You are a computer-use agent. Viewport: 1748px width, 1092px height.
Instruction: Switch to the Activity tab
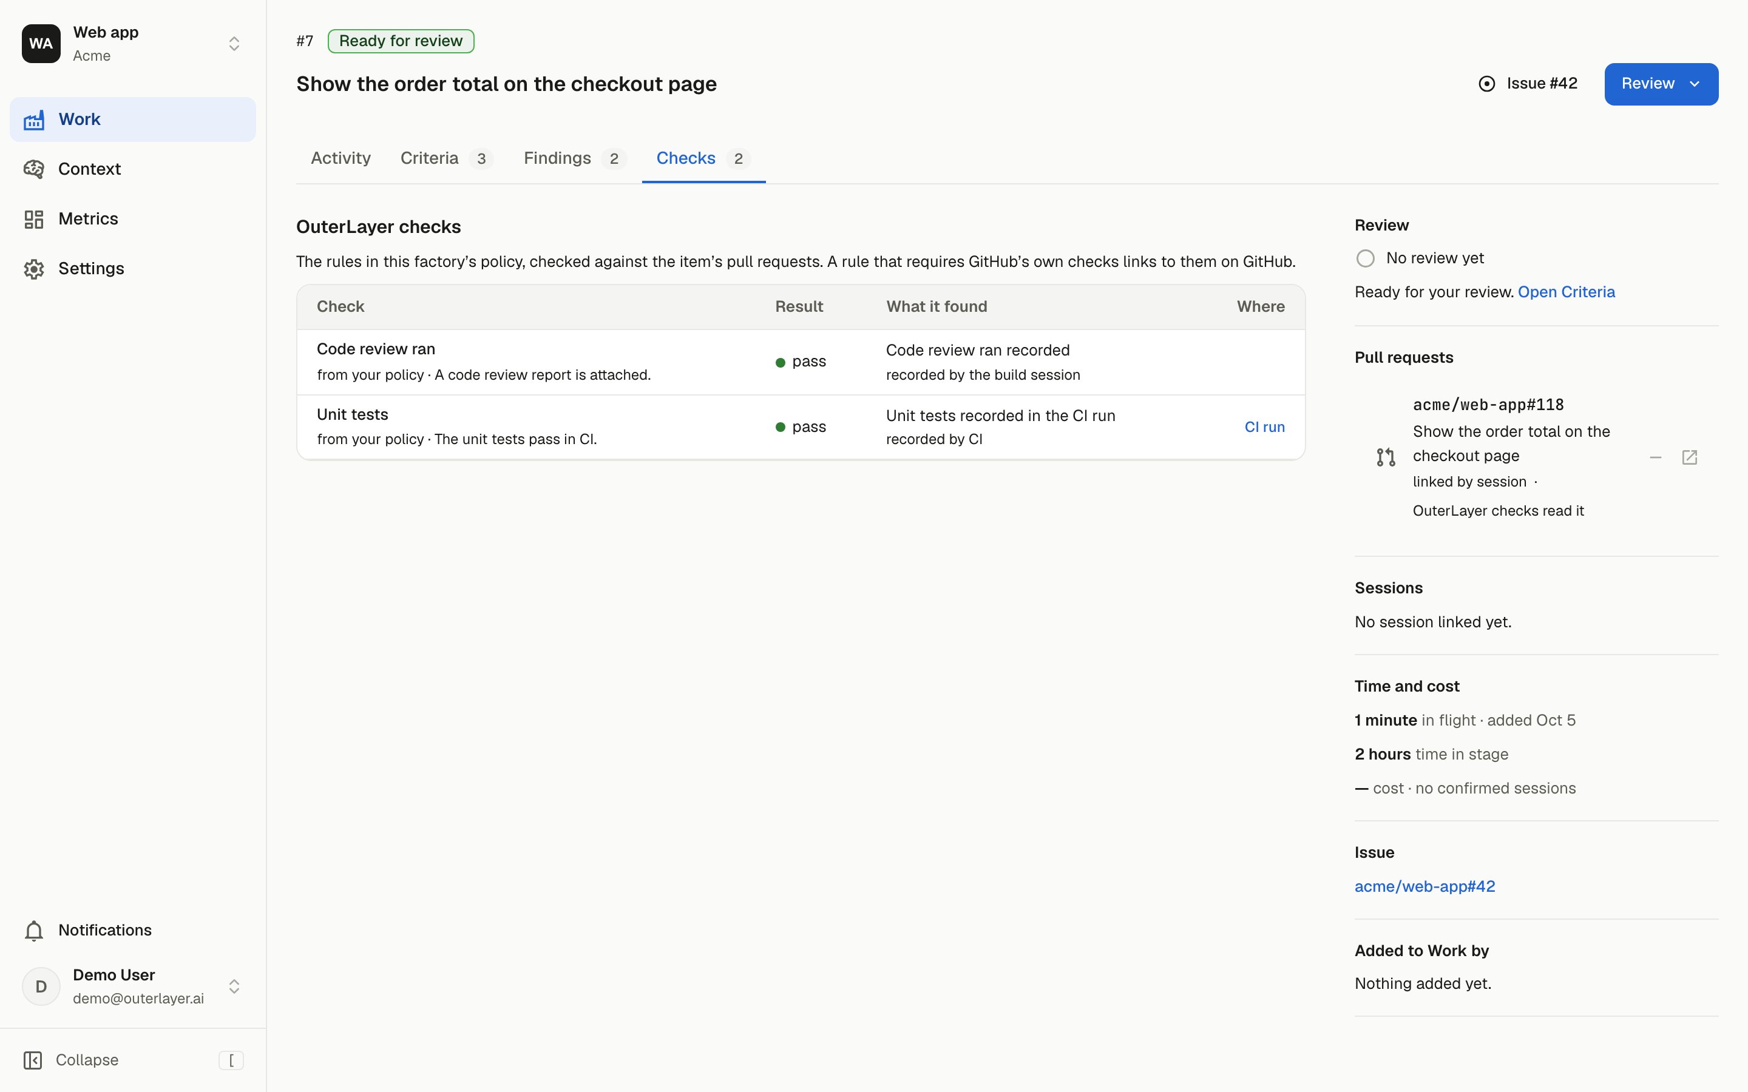340,158
